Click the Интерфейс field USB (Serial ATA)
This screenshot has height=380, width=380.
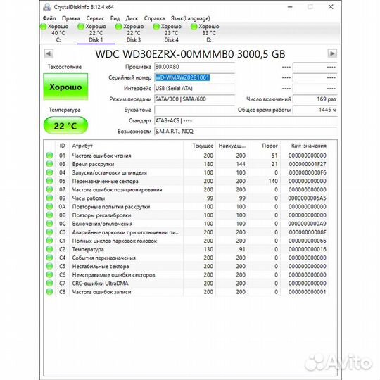point(195,88)
